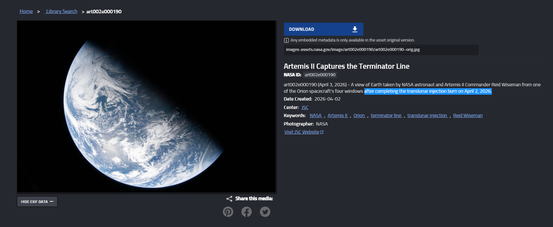Open the Orion keyword link

pyautogui.click(x=359, y=115)
